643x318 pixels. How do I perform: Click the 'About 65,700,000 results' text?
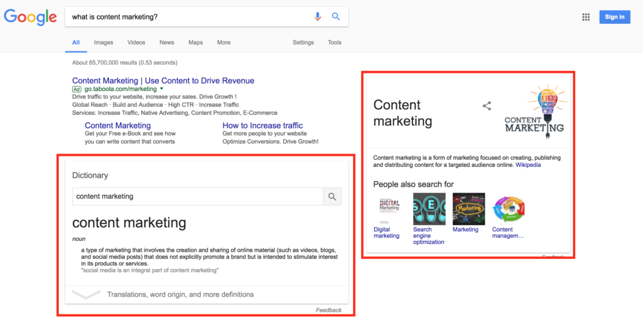[125, 63]
